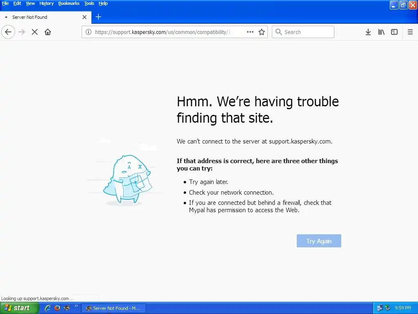This screenshot has width=418, height=314.
Task: Click the 'Try again later.' bullet
Action: (209, 182)
